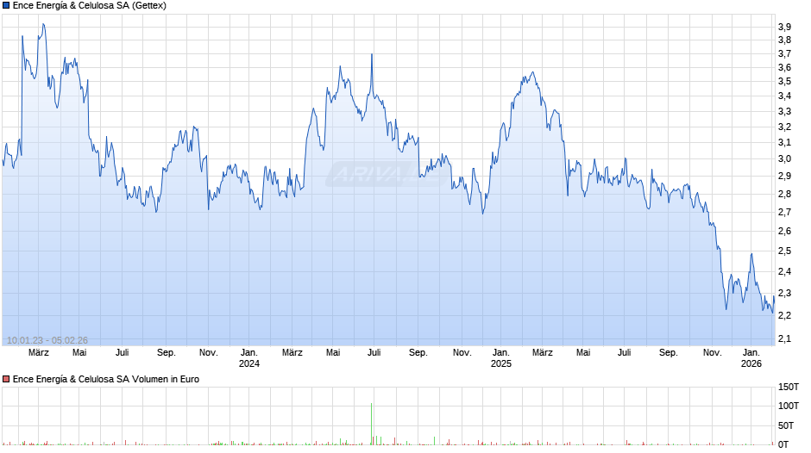Screen dimensions: 811x453
Task: Click the 'Nov.' label before Jan. 2026
Action: click(x=712, y=353)
